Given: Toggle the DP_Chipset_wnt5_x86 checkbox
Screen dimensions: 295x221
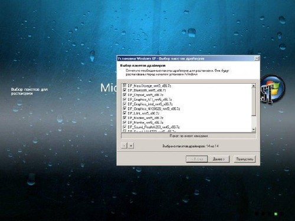Looking at the screenshot, I should tap(124, 95).
